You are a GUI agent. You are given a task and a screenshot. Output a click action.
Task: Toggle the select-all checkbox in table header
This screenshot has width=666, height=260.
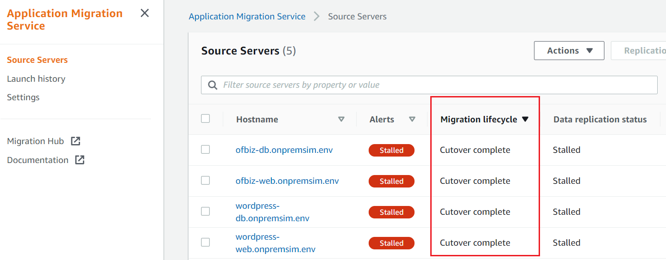pyautogui.click(x=206, y=119)
